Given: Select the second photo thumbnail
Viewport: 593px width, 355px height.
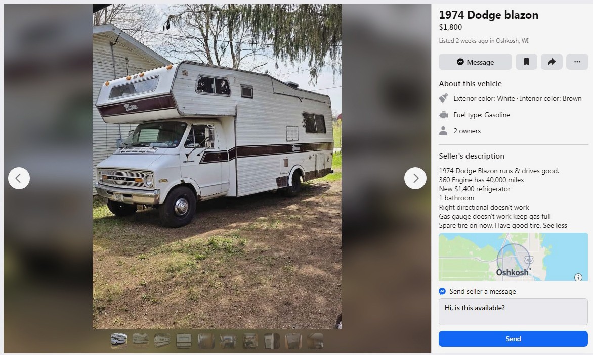Looking at the screenshot, I should click(x=140, y=341).
